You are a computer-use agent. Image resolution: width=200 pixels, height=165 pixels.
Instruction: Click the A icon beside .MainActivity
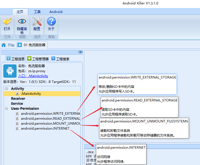click(x=17, y=94)
